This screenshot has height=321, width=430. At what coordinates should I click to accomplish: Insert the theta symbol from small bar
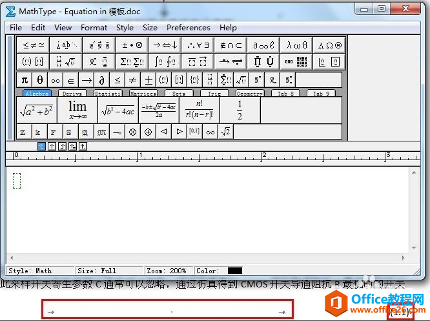pyautogui.click(x=40, y=80)
